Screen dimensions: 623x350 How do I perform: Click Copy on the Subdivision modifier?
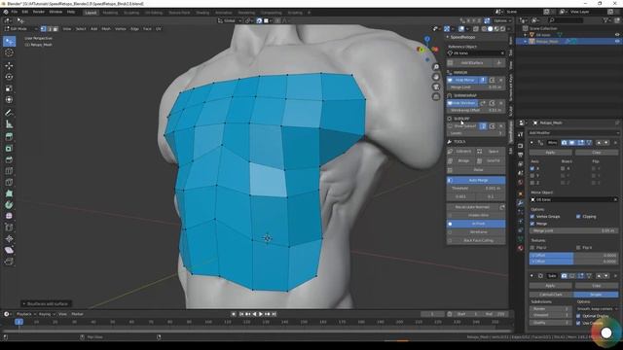[597, 286]
